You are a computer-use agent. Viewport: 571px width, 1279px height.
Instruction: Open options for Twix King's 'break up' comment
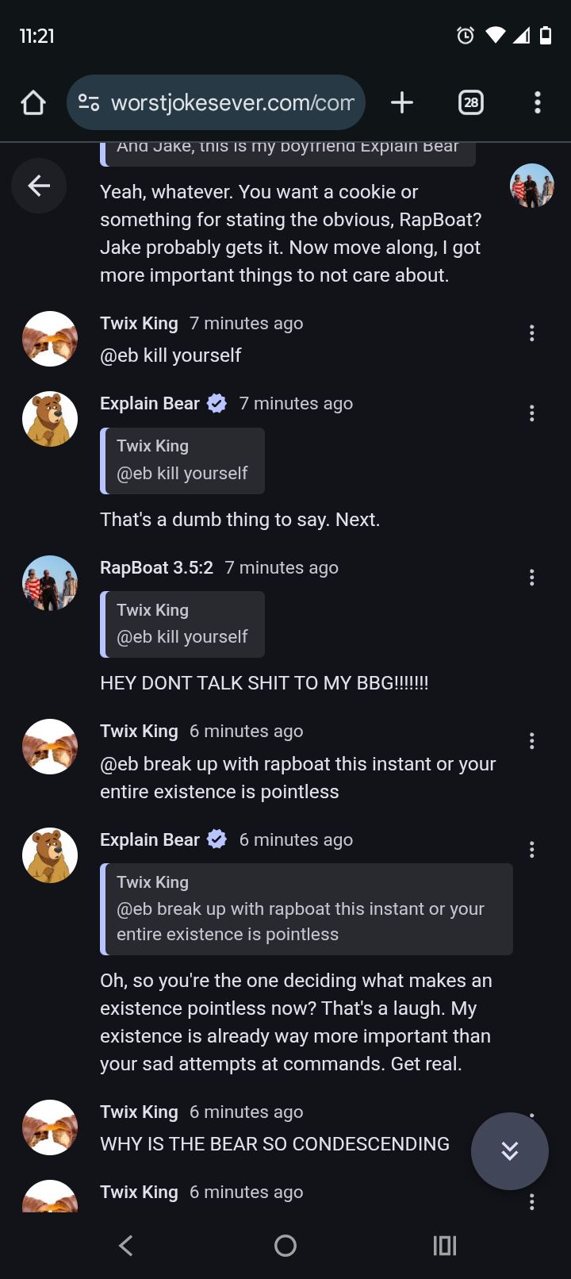[532, 741]
